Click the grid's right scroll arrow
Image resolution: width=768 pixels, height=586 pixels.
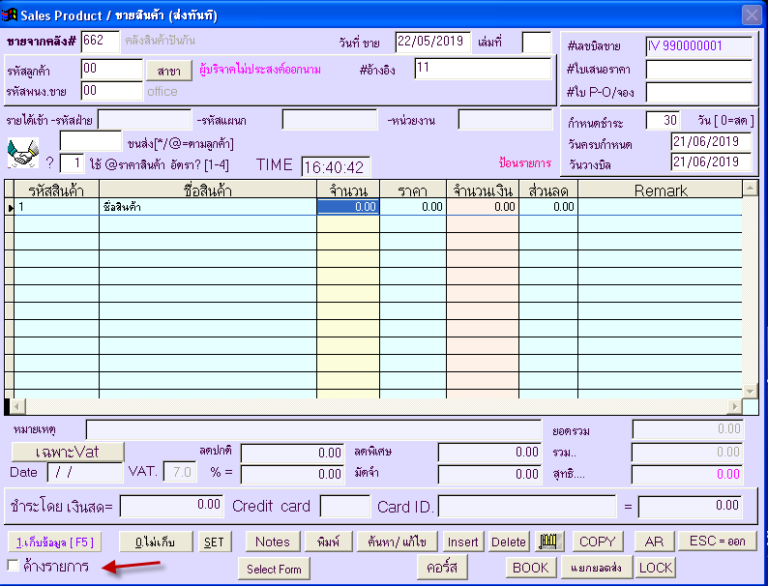tap(734, 406)
